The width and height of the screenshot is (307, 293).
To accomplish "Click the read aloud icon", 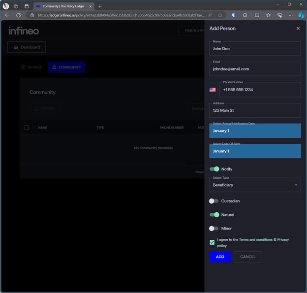I will pos(210,15).
